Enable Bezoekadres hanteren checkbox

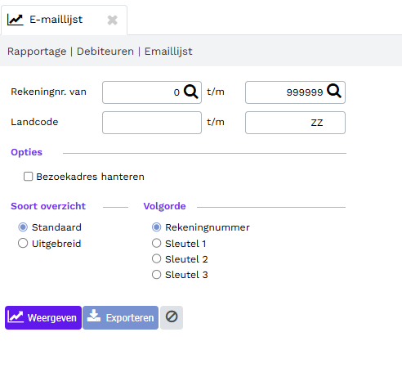[28, 177]
